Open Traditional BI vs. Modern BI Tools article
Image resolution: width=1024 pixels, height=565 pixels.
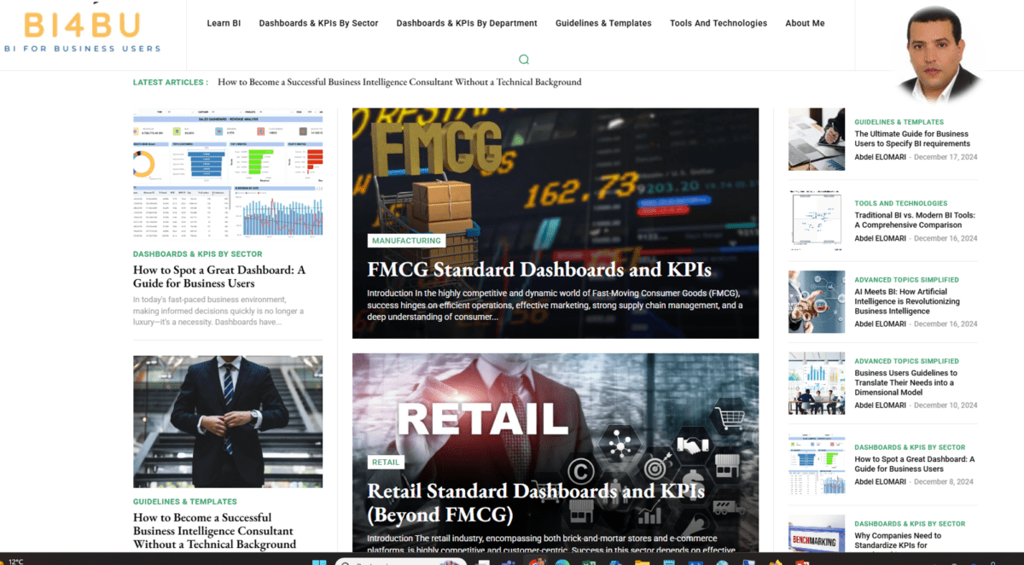pos(914,220)
